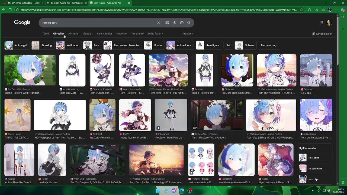Open the Google apps grid
This screenshot has height=195, width=347.
(x=321, y=23)
